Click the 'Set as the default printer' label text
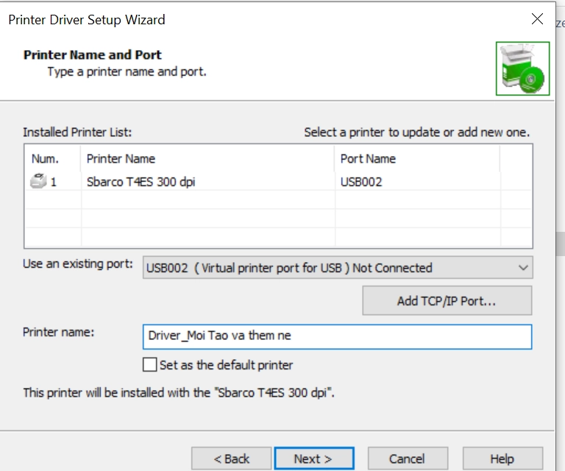Screen dimensions: 565x471 pos(226,365)
